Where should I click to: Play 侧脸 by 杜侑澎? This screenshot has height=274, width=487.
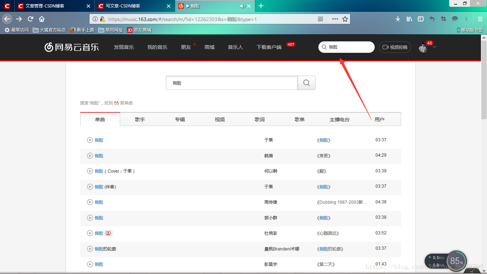tap(90, 233)
